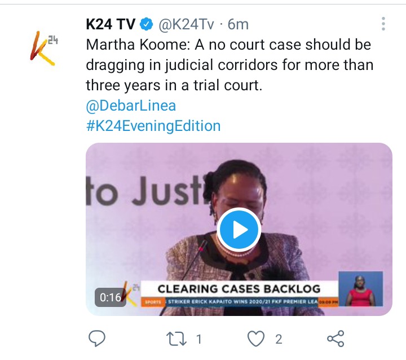
Task: Click the tweet text about court cases
Action: [x=230, y=65]
